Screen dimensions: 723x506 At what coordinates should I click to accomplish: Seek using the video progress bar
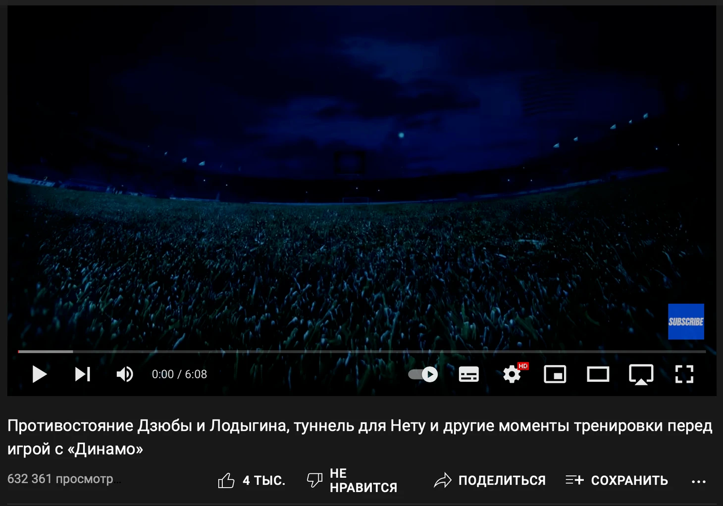pos(361,352)
